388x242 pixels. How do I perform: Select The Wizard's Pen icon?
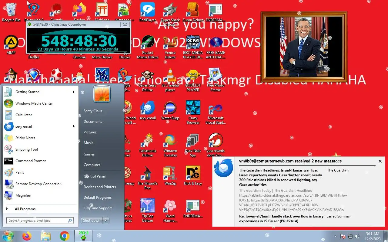(x=148, y=178)
